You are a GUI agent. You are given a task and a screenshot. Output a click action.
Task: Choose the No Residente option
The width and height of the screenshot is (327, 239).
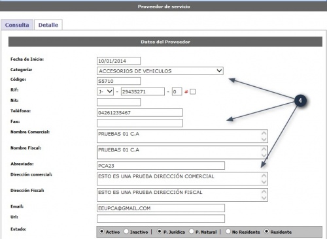pos(228,231)
